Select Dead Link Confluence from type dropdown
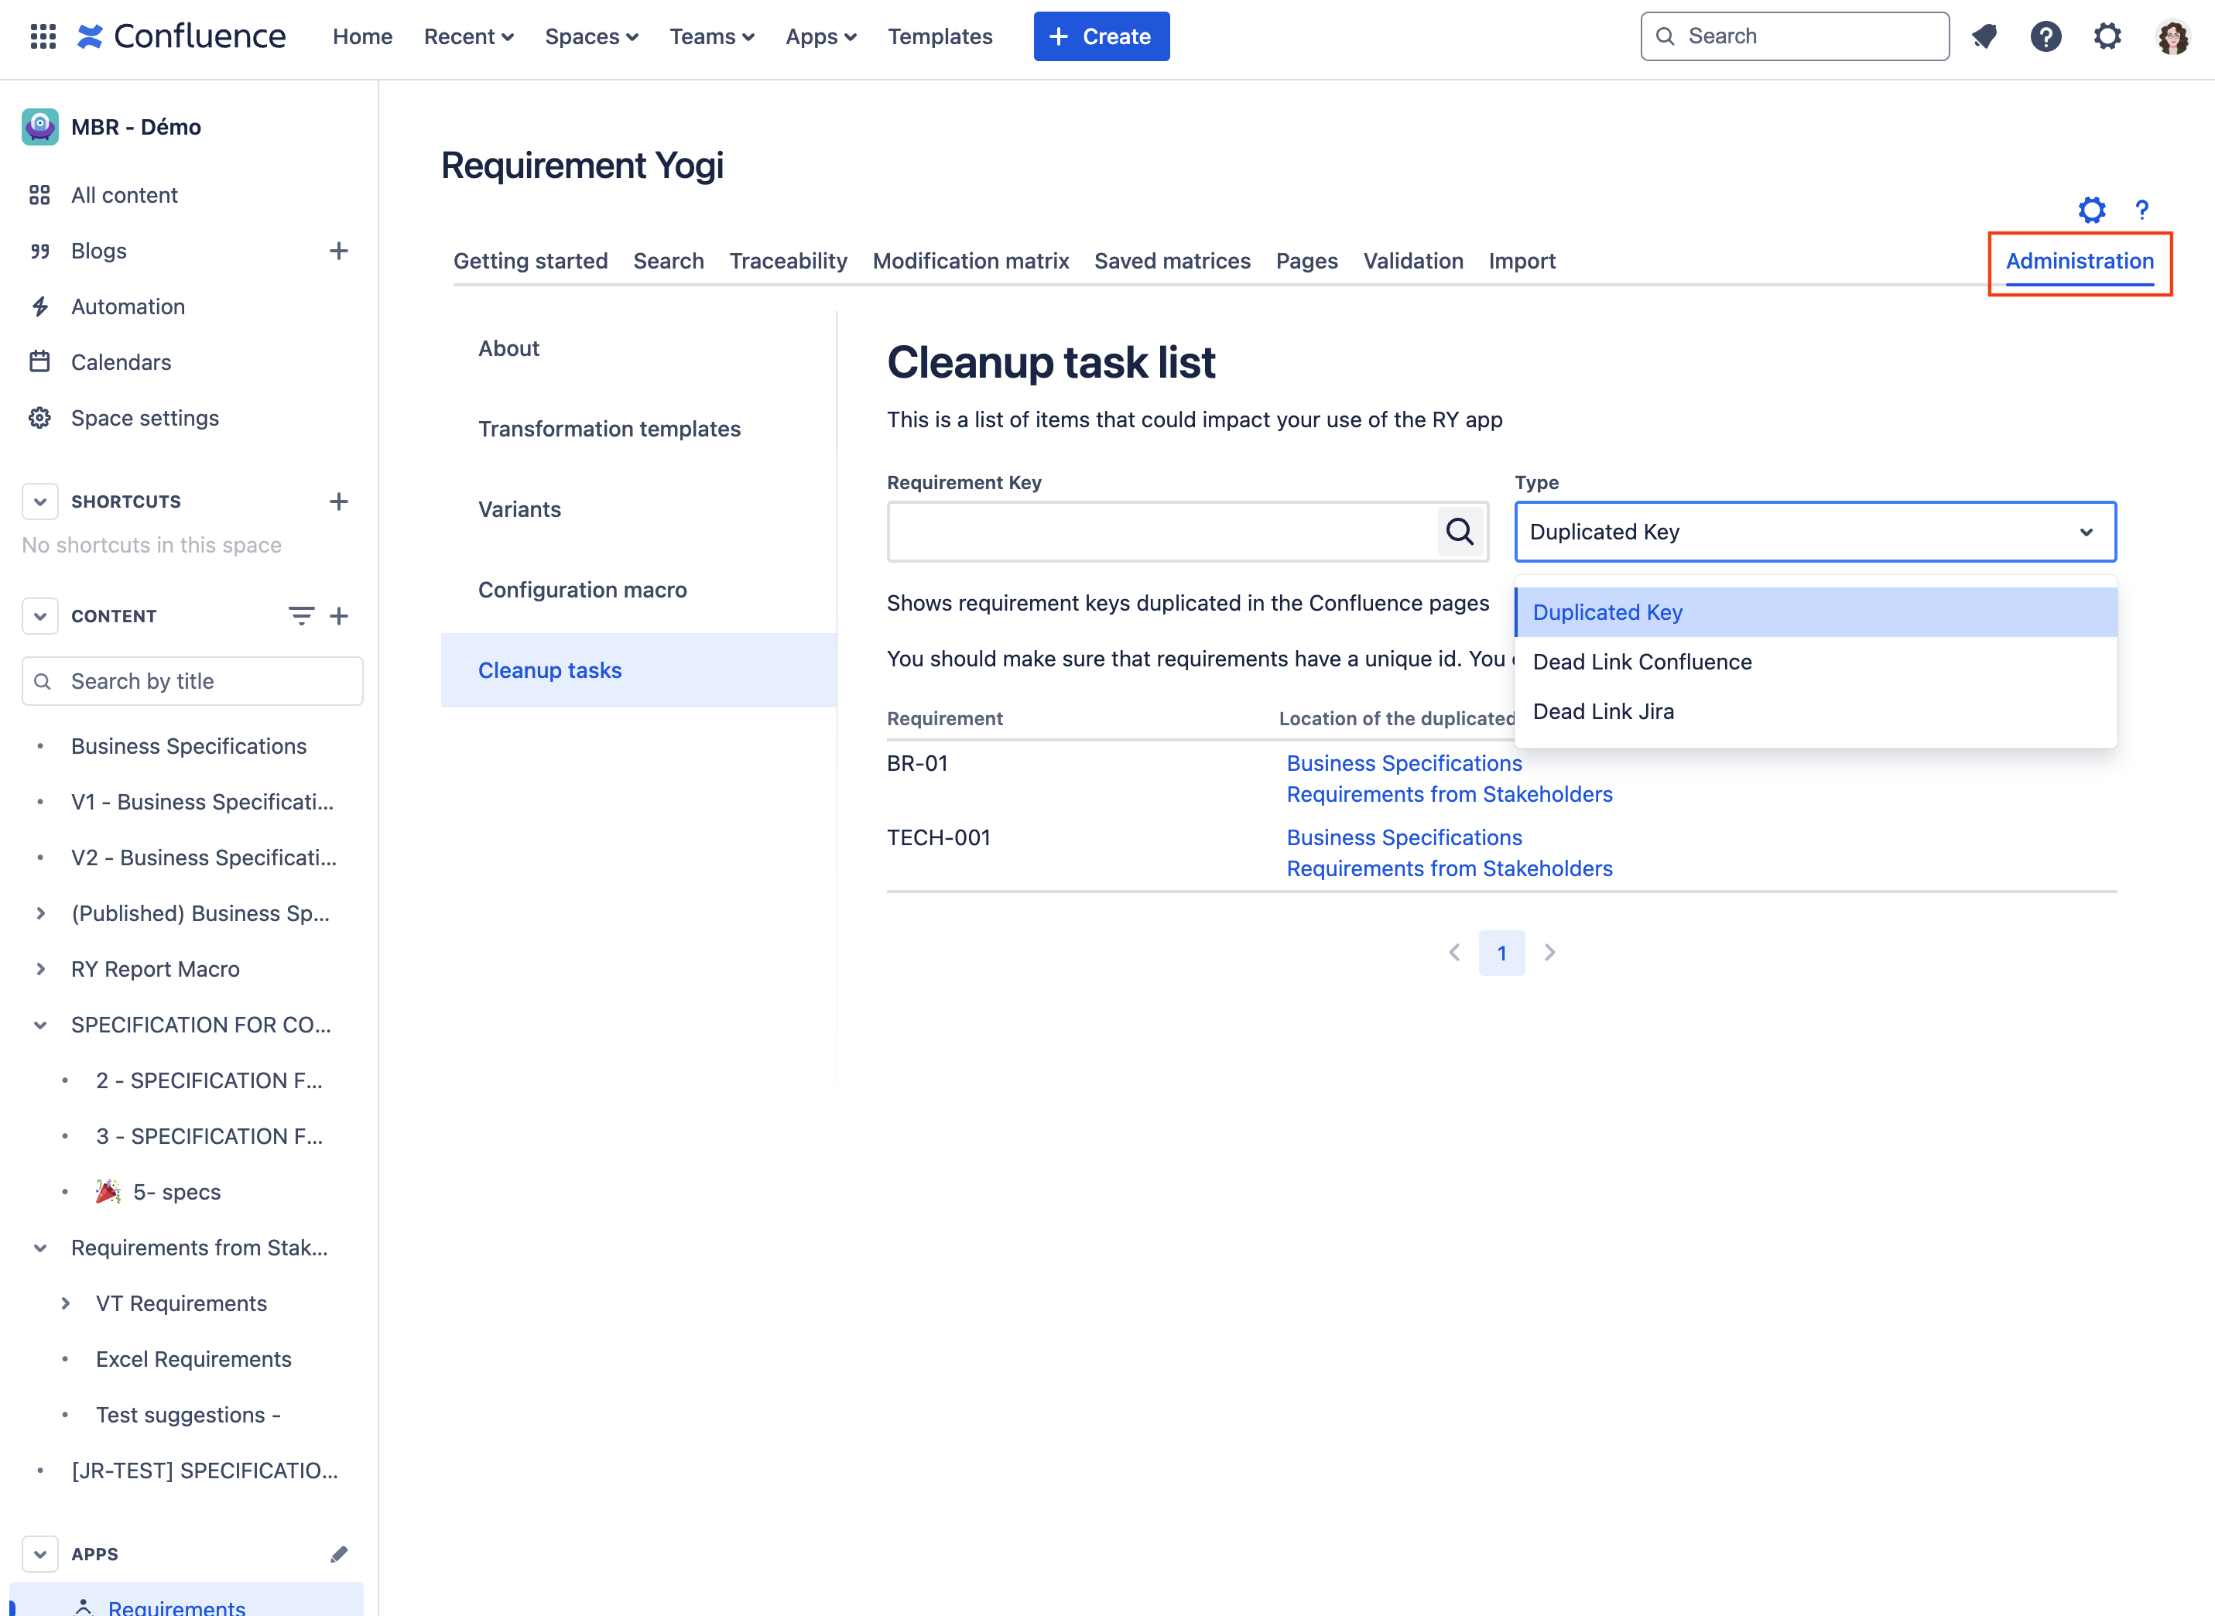Image resolution: width=2215 pixels, height=1616 pixels. [x=1642, y=660]
